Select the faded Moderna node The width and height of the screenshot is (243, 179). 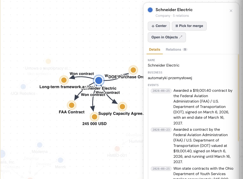40,145
